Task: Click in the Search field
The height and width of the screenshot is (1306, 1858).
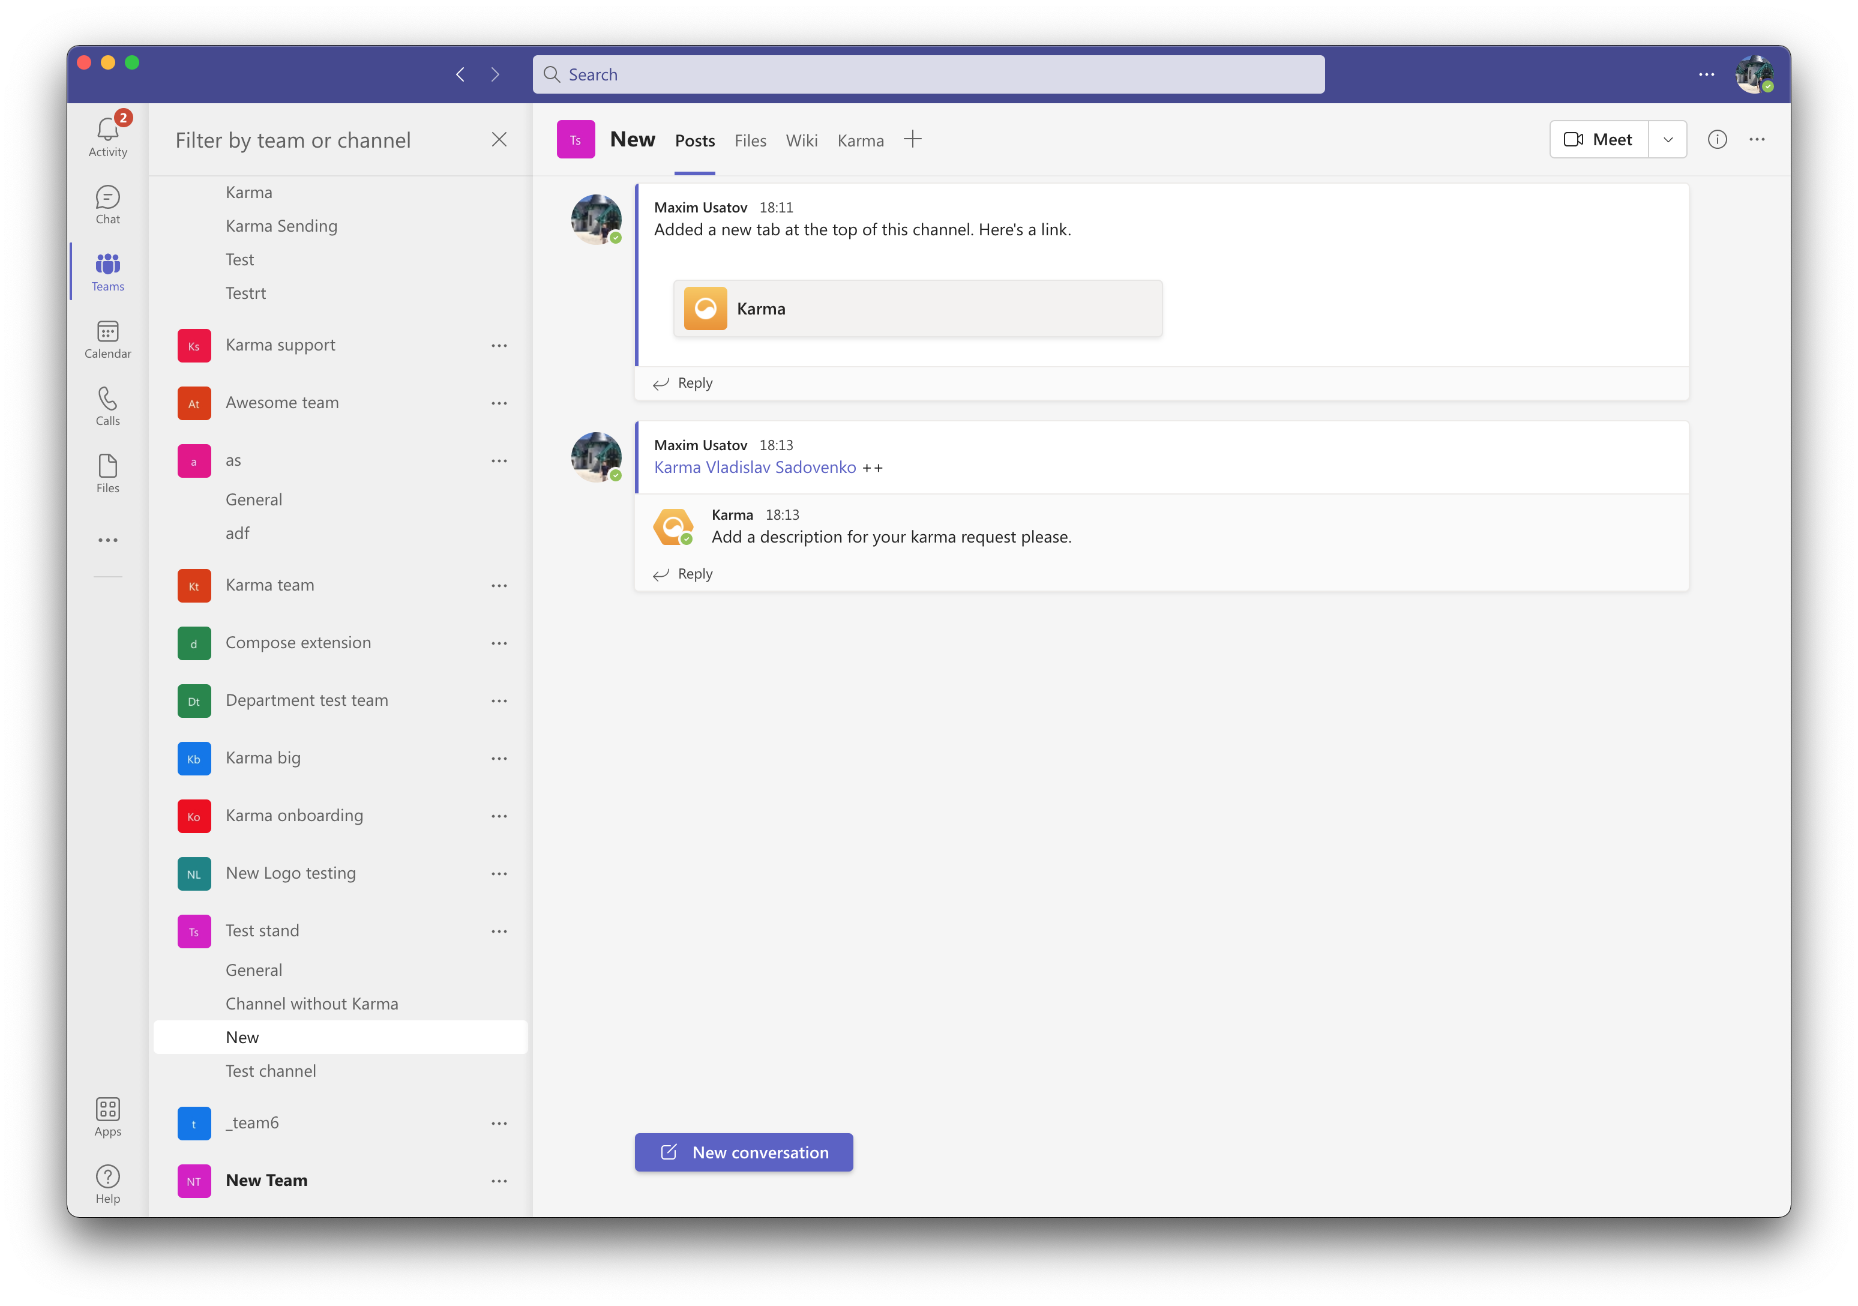Action: click(927, 74)
